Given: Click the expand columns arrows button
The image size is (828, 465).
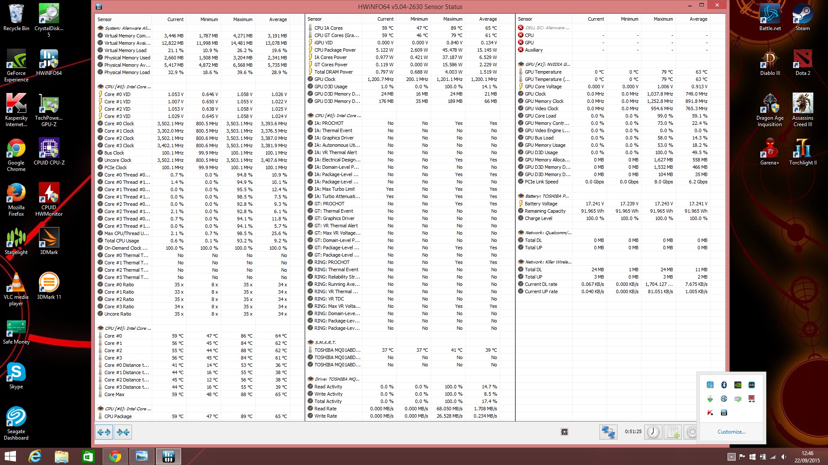Looking at the screenshot, I should pyautogui.click(x=104, y=432).
